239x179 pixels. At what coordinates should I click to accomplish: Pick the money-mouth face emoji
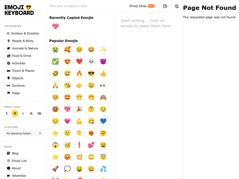(x=79, y=169)
